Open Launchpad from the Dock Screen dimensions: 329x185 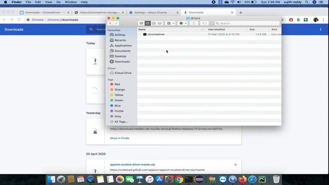coord(61,179)
